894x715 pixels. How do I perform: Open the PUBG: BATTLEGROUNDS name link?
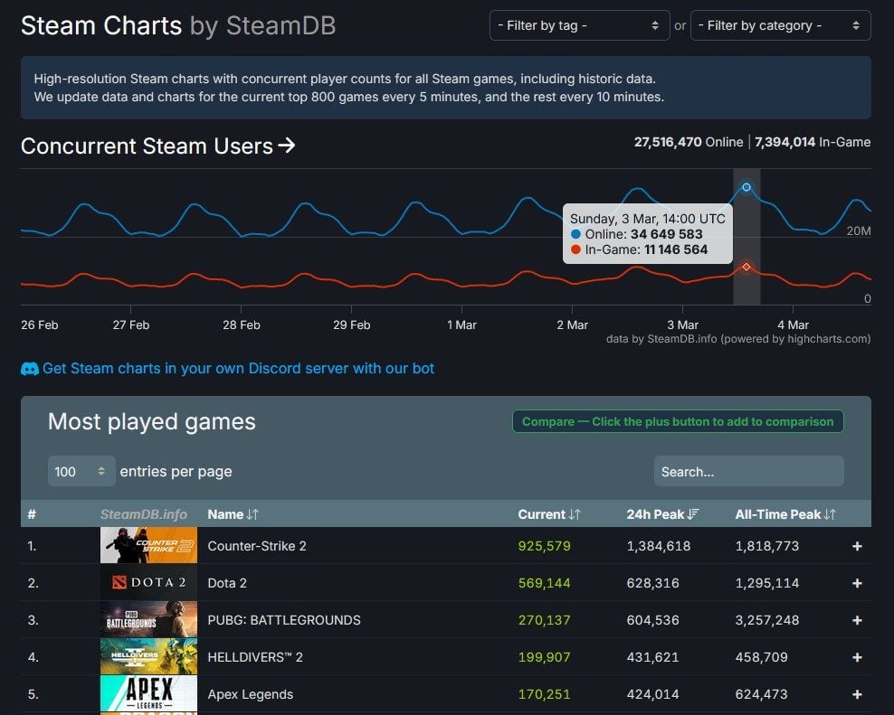click(284, 620)
